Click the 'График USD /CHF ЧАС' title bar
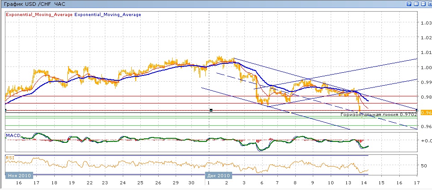The image size is (432, 191). 34,4
